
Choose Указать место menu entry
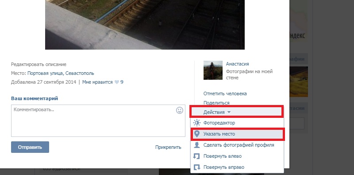[237, 134]
